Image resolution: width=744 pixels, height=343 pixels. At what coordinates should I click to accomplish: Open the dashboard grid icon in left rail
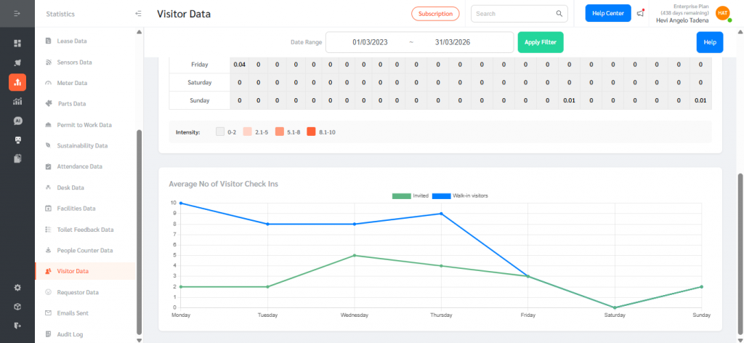coord(17,44)
